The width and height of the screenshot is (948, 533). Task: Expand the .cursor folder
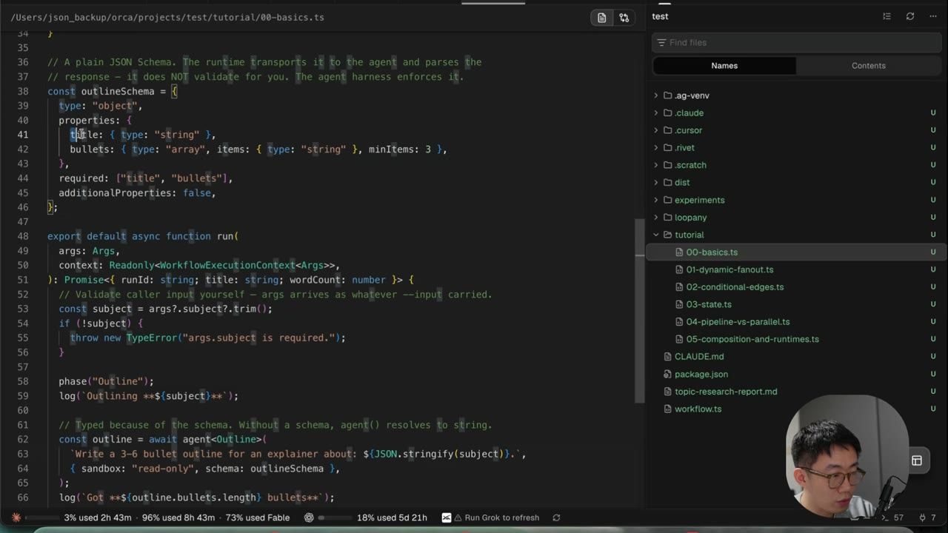pos(655,130)
